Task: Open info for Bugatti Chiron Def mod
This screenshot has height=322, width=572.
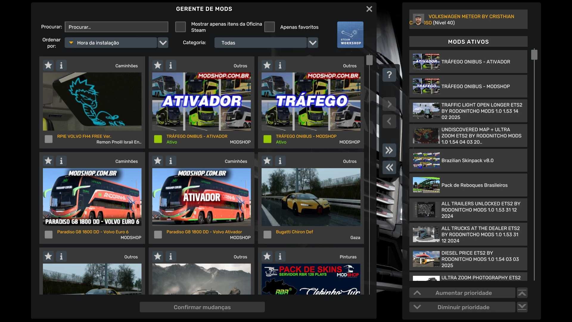Action: point(280,161)
